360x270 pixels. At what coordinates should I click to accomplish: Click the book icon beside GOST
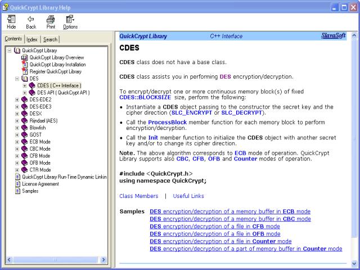pos(25,135)
